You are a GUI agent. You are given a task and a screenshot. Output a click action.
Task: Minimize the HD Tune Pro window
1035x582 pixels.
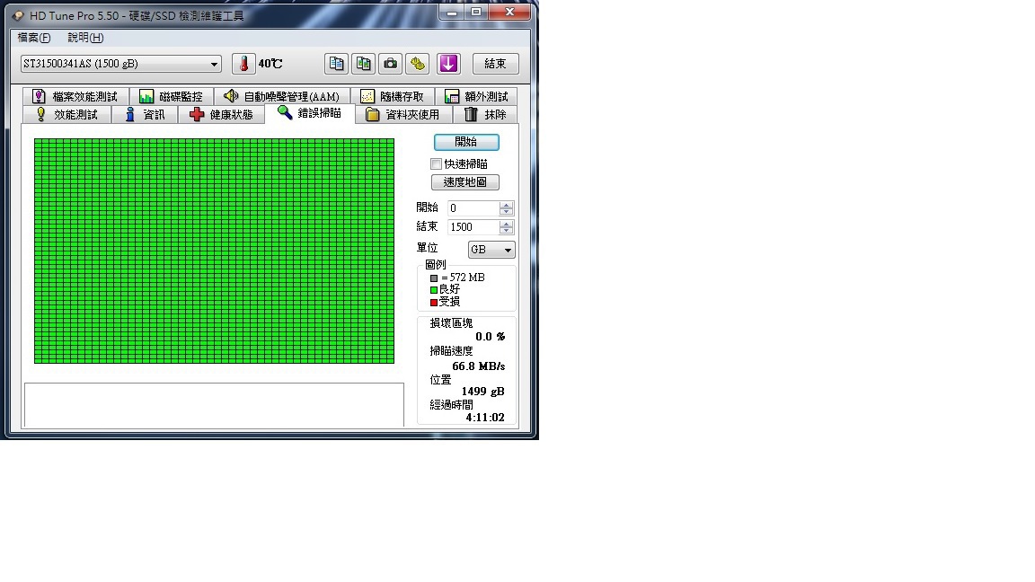pos(452,12)
